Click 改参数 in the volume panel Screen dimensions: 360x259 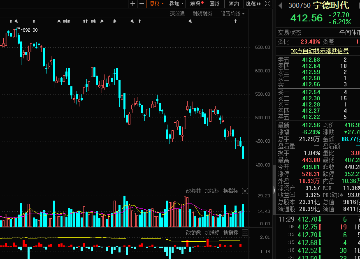193,191
